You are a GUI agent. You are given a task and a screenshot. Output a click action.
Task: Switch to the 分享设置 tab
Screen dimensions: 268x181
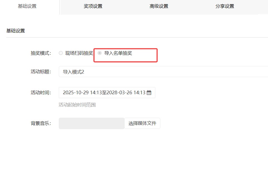(224, 6)
